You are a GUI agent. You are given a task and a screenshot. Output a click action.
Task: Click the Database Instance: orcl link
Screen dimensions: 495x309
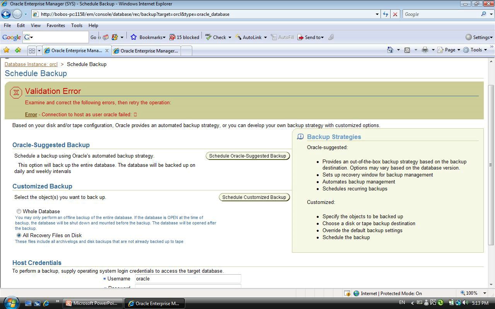tap(31, 64)
